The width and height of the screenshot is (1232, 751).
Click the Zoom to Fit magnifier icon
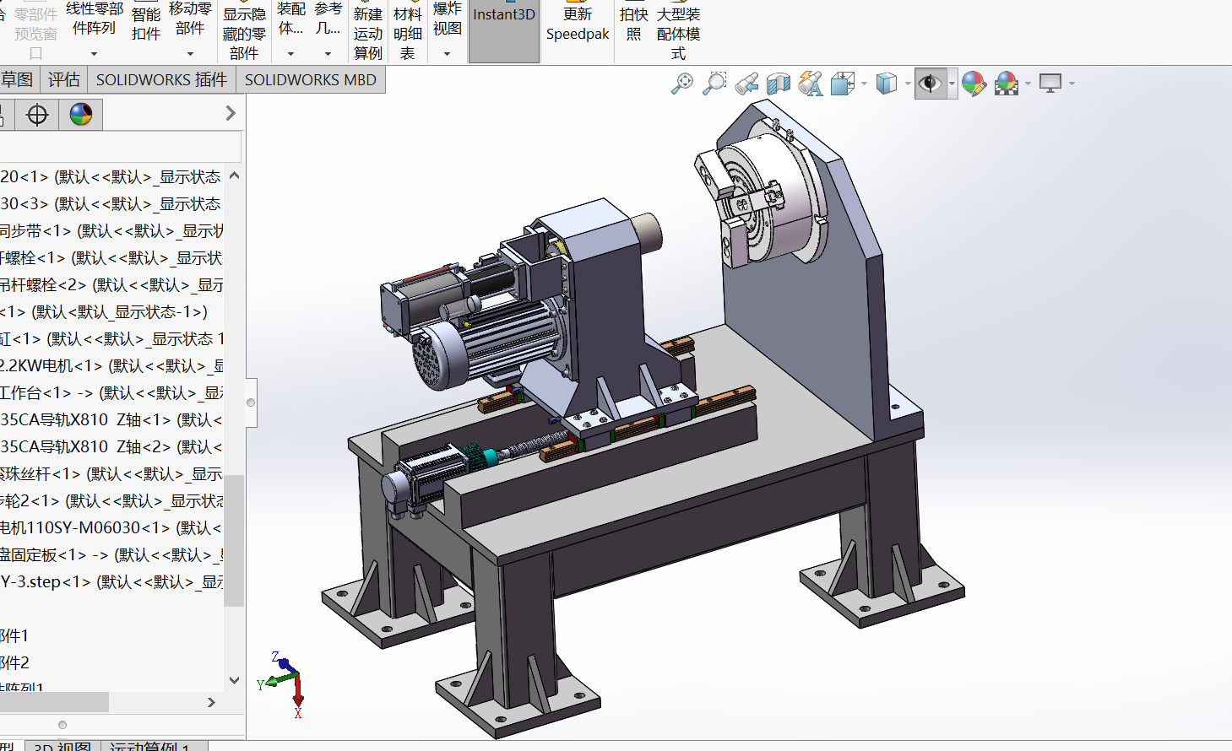[682, 84]
